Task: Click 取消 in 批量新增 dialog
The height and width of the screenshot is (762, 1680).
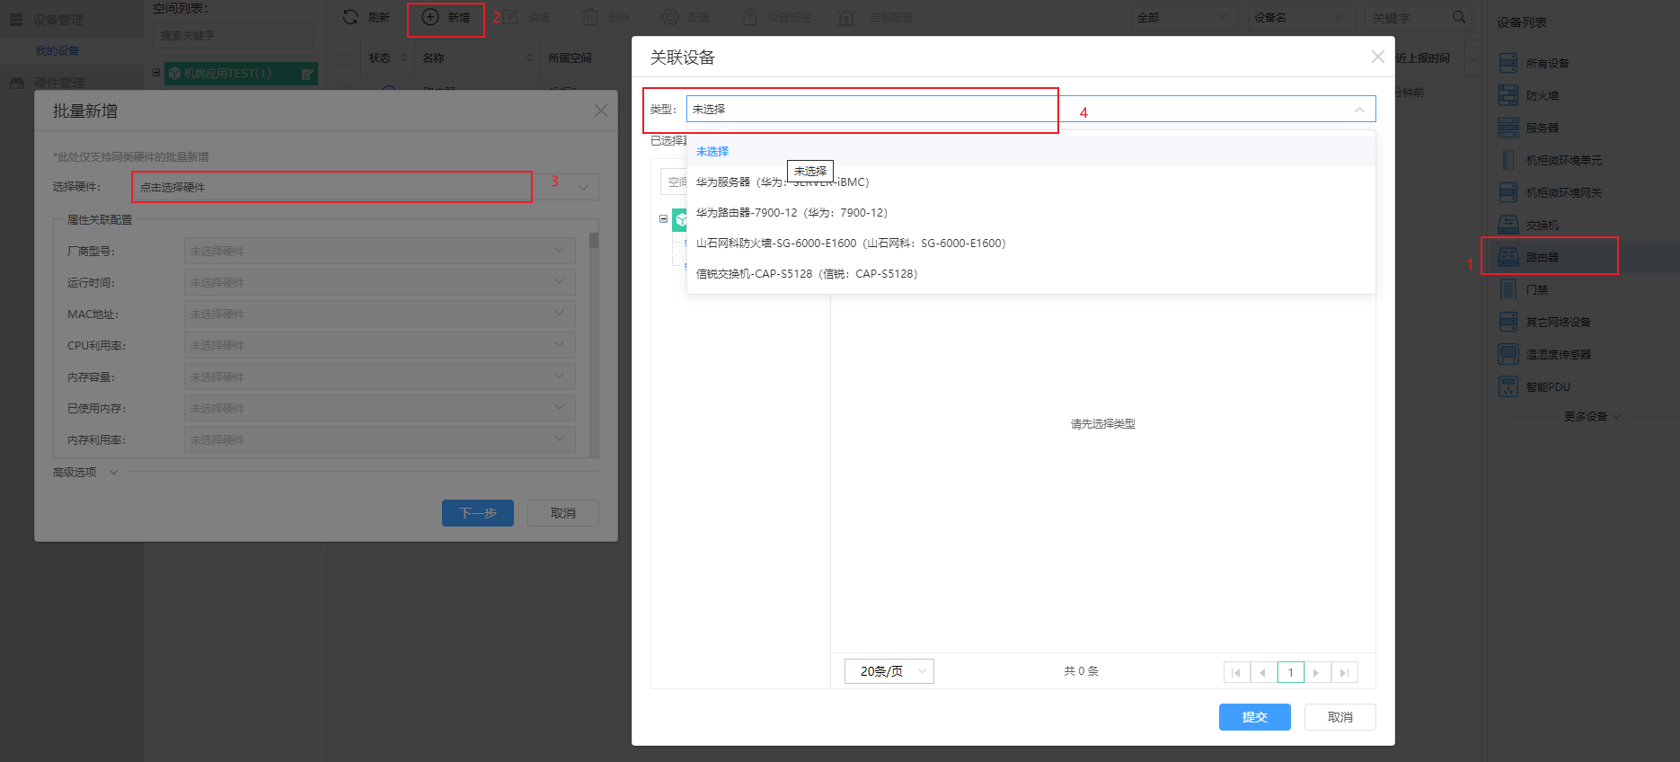Action: pos(563,513)
